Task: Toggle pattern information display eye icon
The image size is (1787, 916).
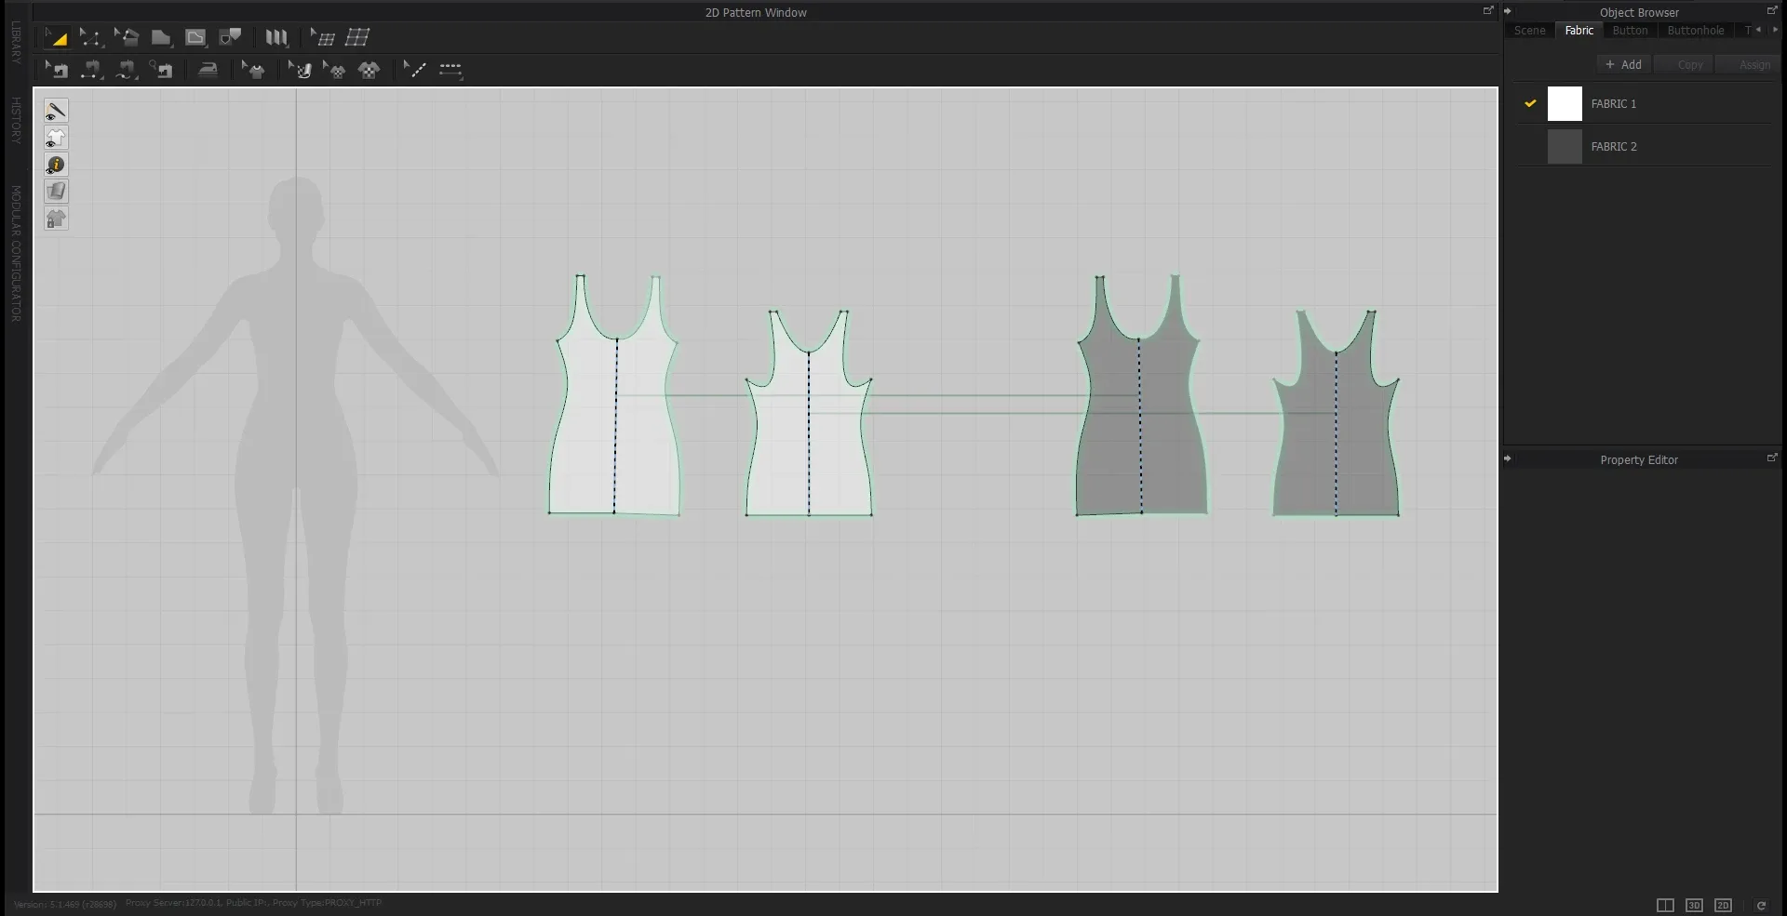Action: pos(55,165)
